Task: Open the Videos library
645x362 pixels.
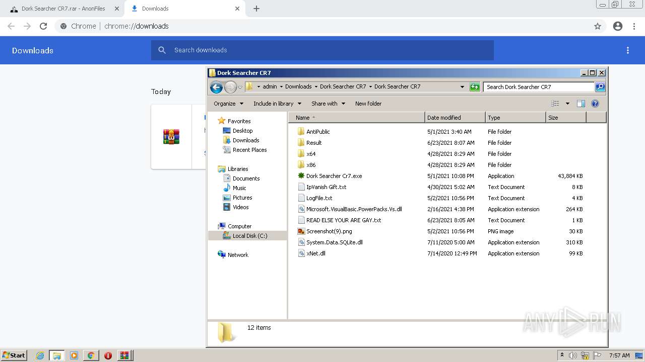Action: pos(240,207)
